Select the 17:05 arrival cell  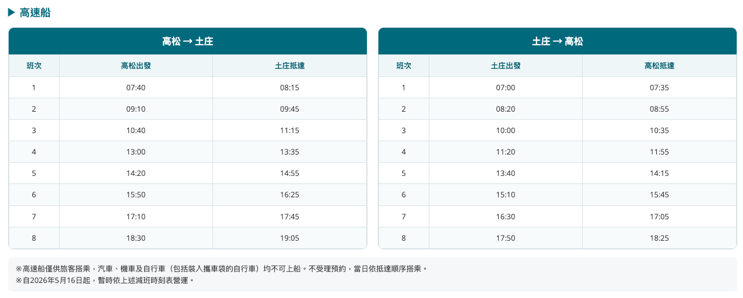coord(659,216)
